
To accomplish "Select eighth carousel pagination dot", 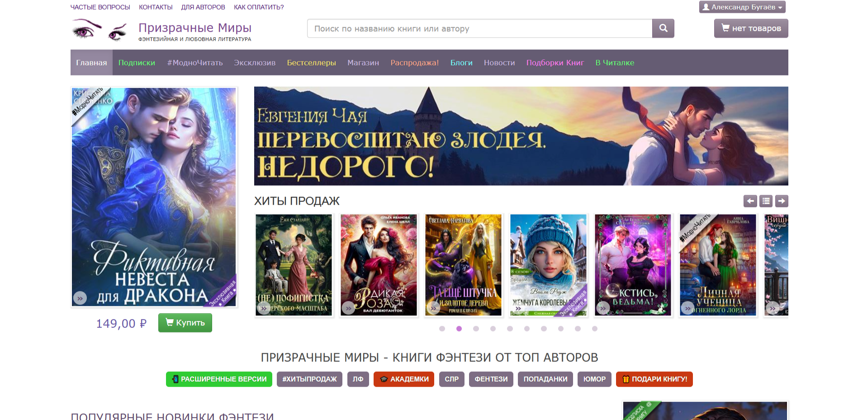I will (561, 329).
